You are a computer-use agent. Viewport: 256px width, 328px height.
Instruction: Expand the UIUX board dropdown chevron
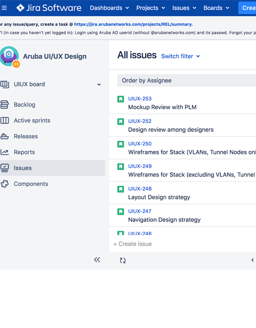click(99, 85)
